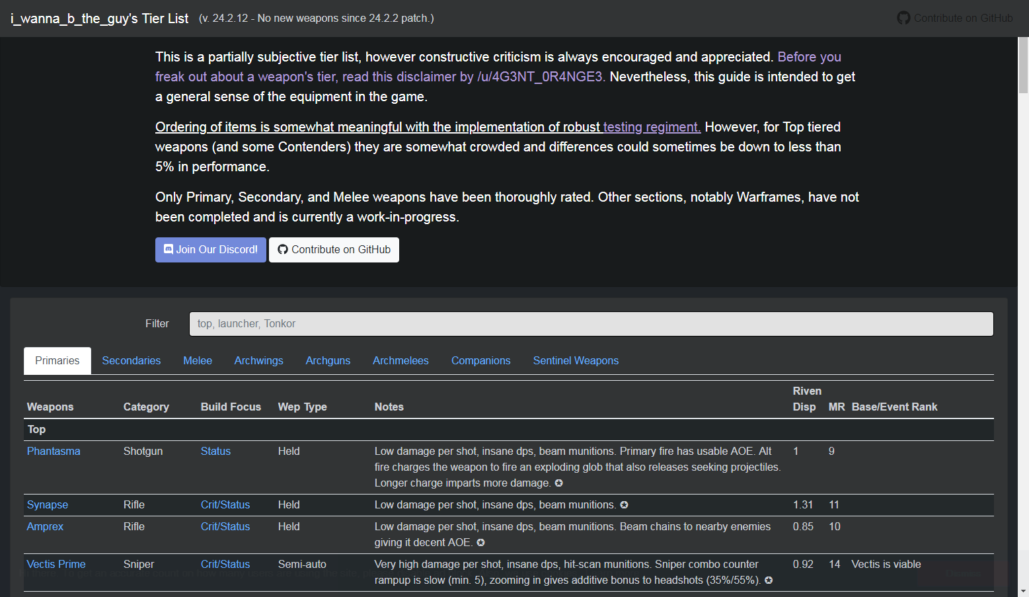Open the Amprex weapon link
1029x597 pixels.
coord(45,527)
